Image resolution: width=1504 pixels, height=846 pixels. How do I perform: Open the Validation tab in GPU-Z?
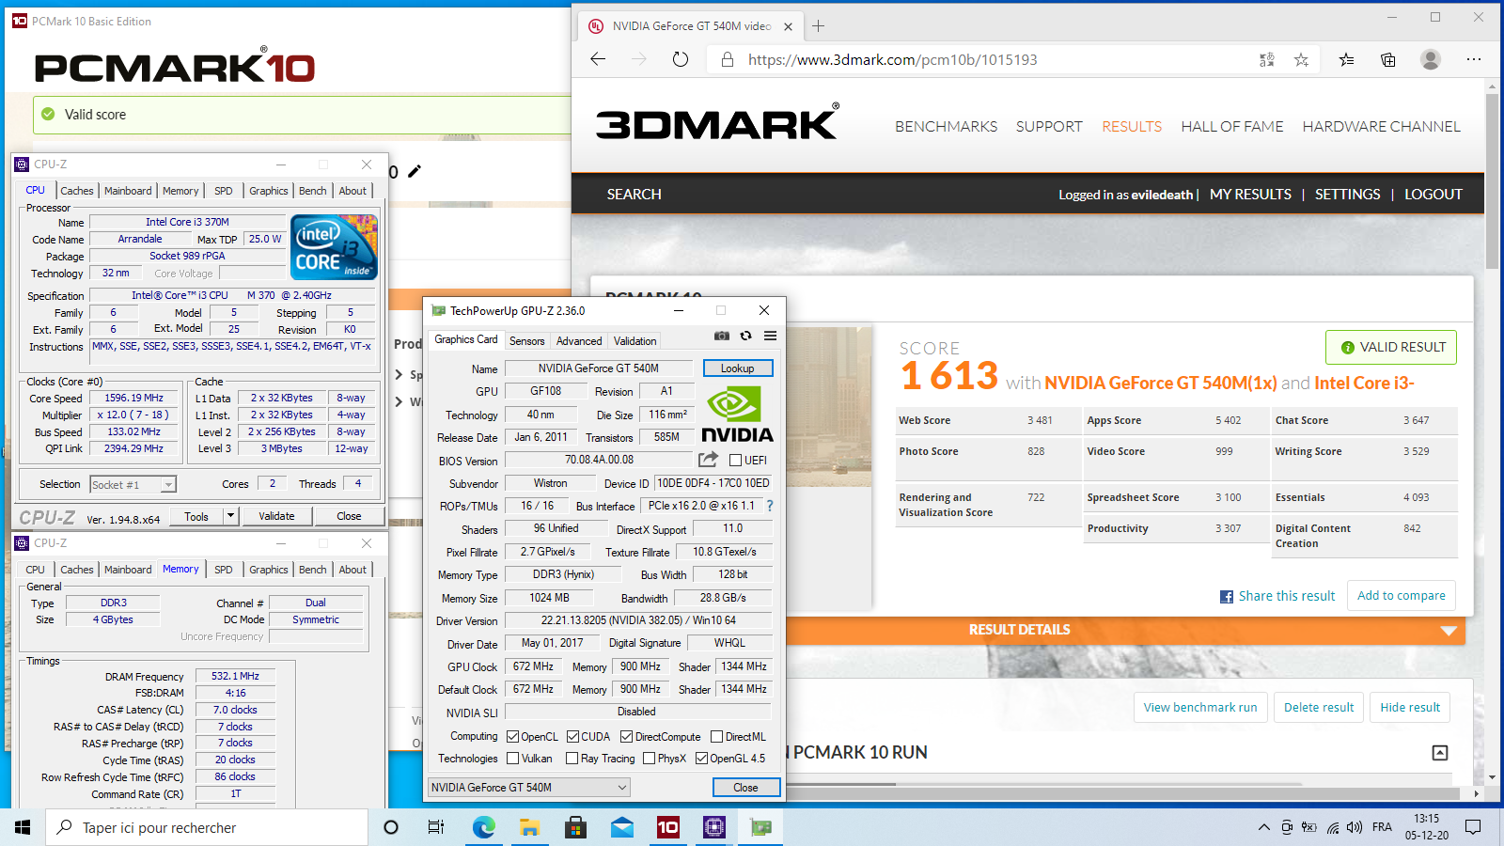[x=635, y=341]
